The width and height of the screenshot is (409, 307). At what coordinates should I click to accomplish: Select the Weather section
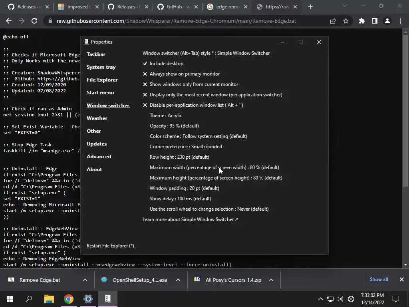click(97, 118)
